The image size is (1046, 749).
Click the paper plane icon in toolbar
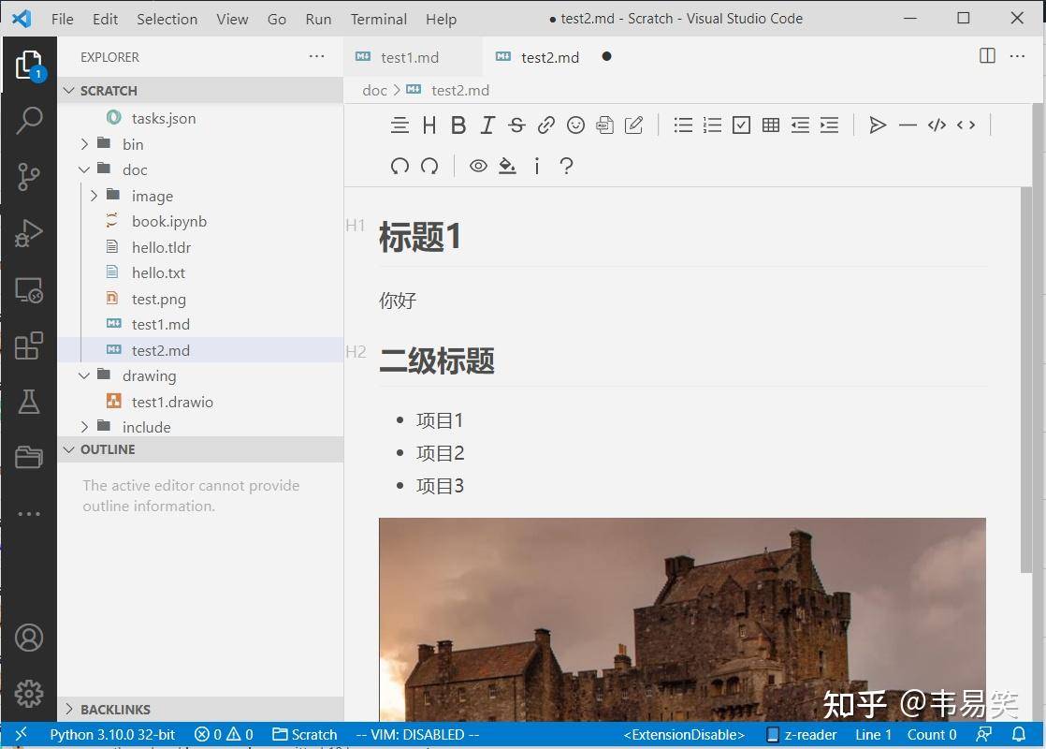pyautogui.click(x=878, y=125)
